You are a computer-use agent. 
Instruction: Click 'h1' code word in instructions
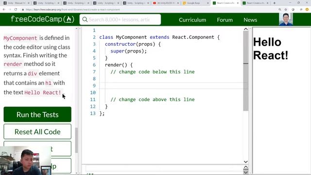(49, 83)
